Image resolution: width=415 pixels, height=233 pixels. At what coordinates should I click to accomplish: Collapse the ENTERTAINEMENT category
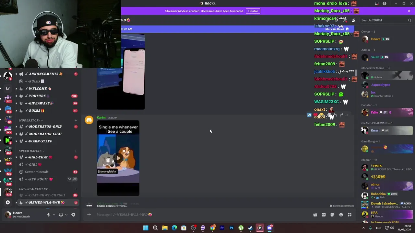click(x=35, y=189)
